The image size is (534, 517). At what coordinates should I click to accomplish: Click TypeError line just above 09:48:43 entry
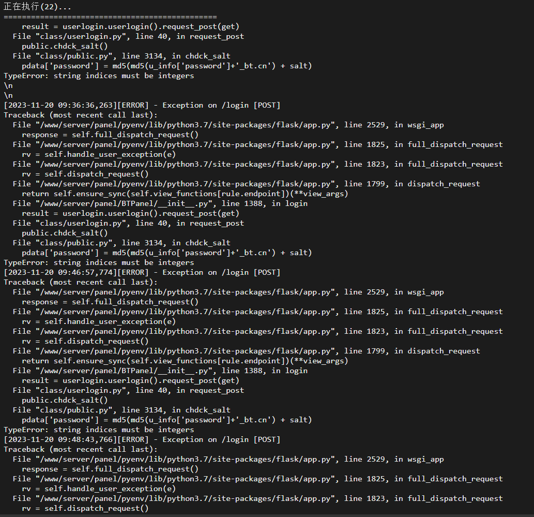coord(99,430)
